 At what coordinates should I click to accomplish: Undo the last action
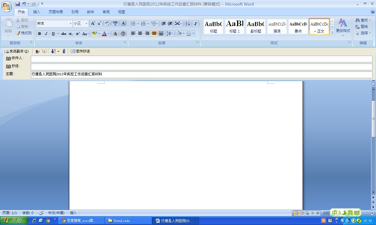(x=24, y=4)
